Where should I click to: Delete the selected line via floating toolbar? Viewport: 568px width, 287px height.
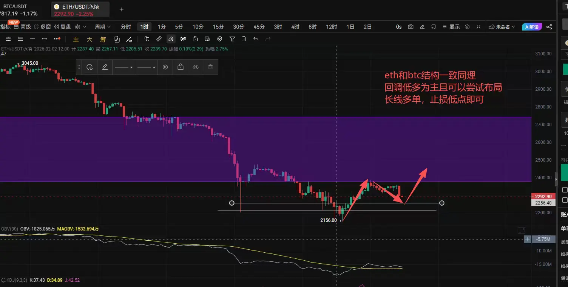210,67
